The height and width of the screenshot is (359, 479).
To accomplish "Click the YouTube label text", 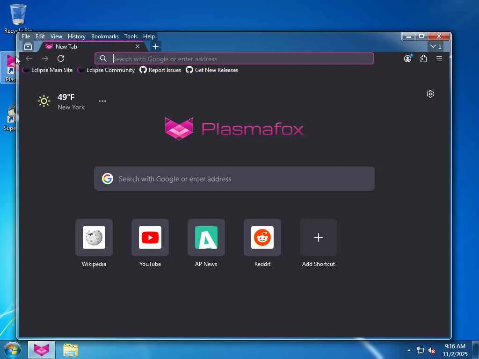I will tap(150, 264).
